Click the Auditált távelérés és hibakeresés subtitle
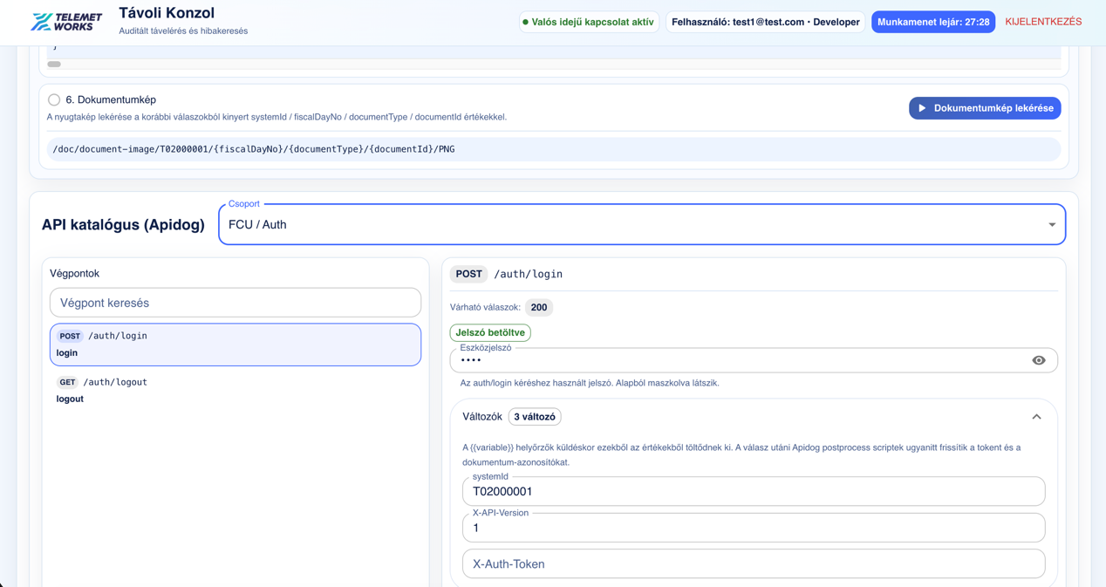The image size is (1106, 587). pos(183,31)
